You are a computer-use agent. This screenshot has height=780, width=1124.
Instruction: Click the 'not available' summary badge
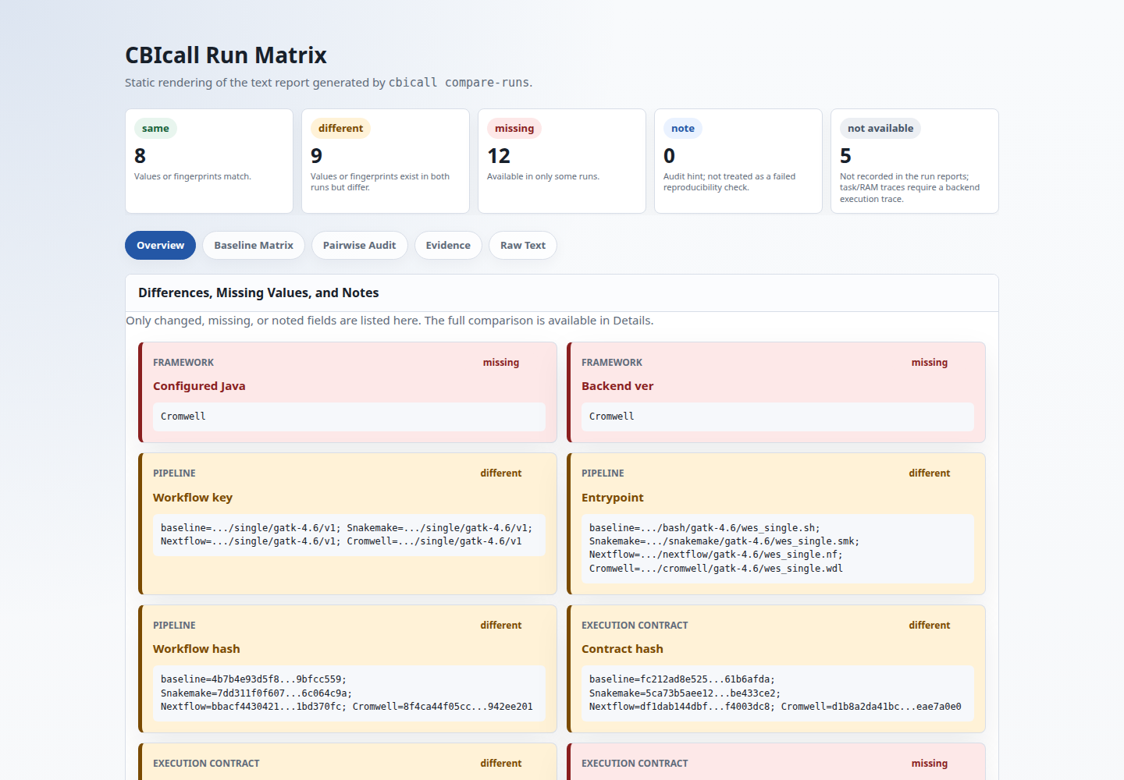pyautogui.click(x=880, y=128)
